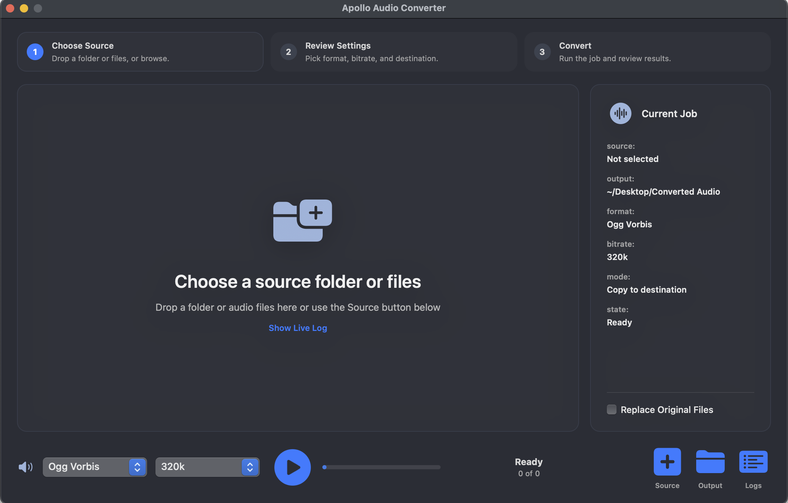Screen dimensions: 788x503
Task: Open the Output folder icon
Action: coord(710,462)
